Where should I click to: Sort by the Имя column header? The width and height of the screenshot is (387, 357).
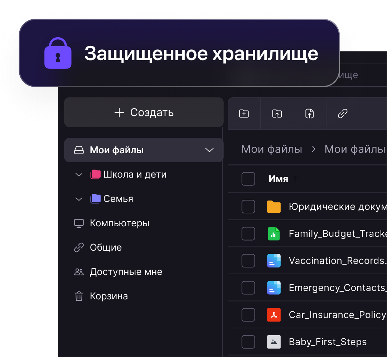[x=278, y=179]
